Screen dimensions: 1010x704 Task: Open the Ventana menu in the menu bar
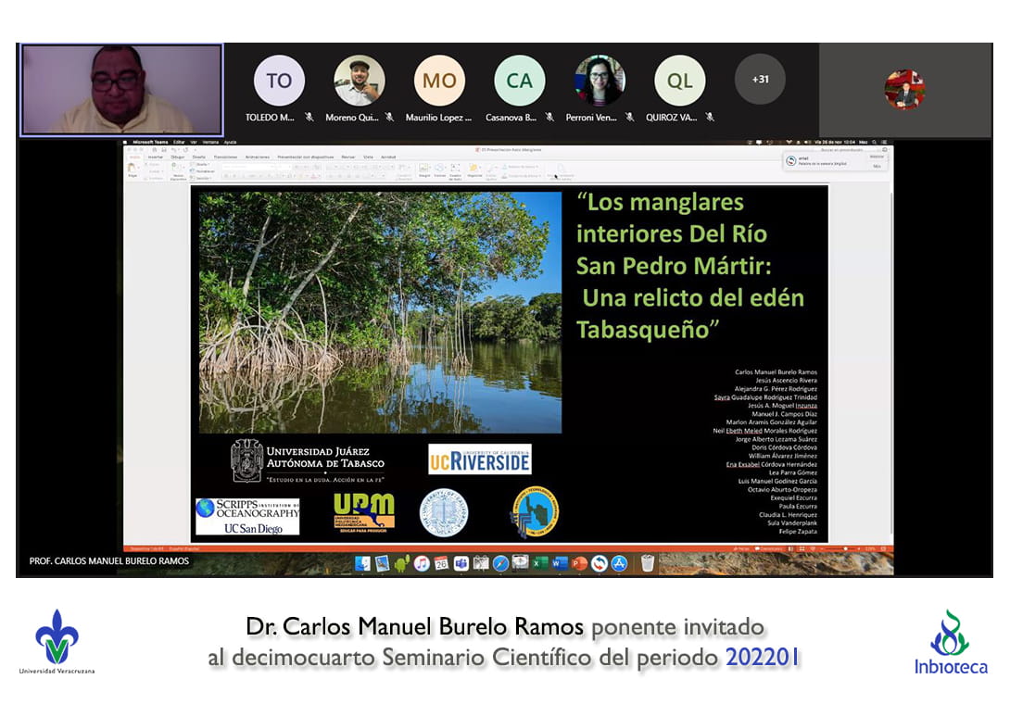click(210, 143)
